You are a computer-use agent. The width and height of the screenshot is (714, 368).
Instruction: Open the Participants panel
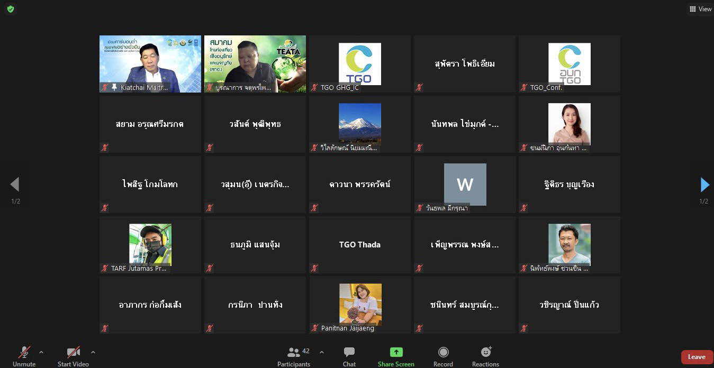click(294, 356)
